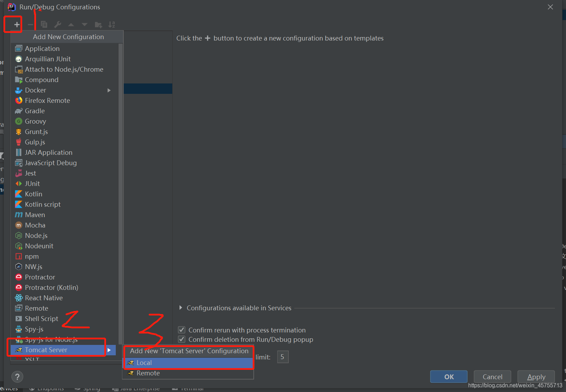Click the JUnit icon

19,184
